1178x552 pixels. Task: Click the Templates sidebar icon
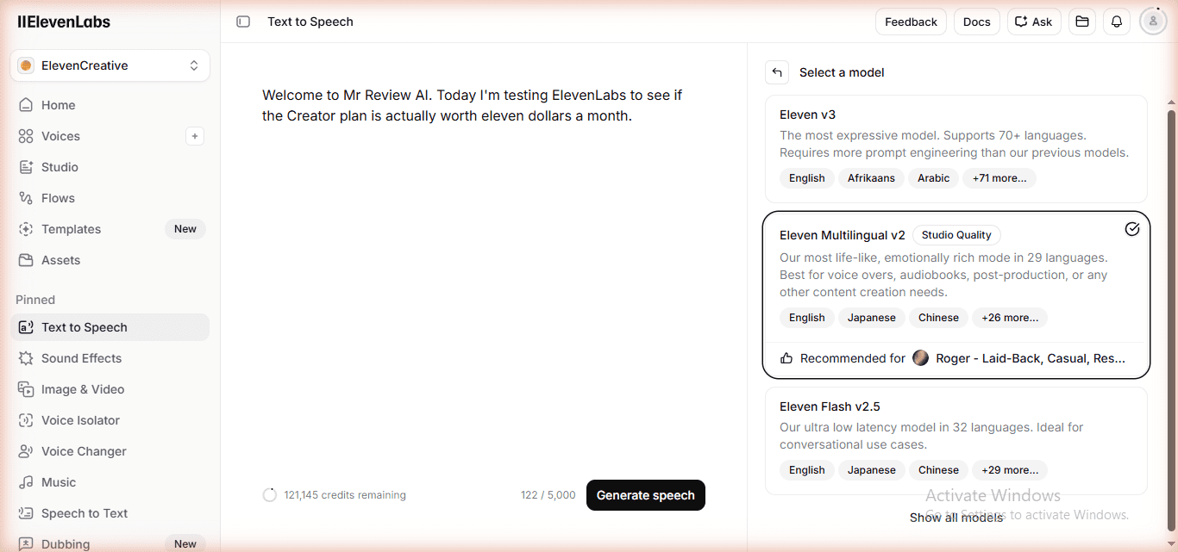coord(26,229)
